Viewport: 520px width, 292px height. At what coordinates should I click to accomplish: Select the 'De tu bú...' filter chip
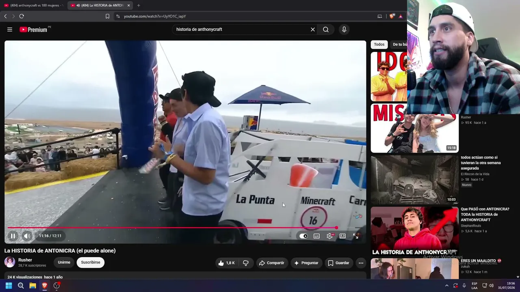pos(399,45)
